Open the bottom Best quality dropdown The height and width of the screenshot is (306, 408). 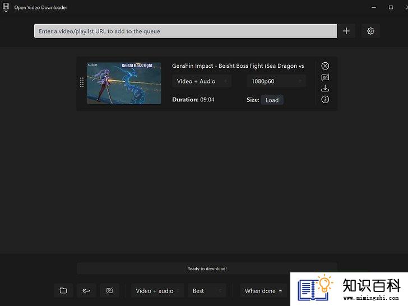(207, 291)
